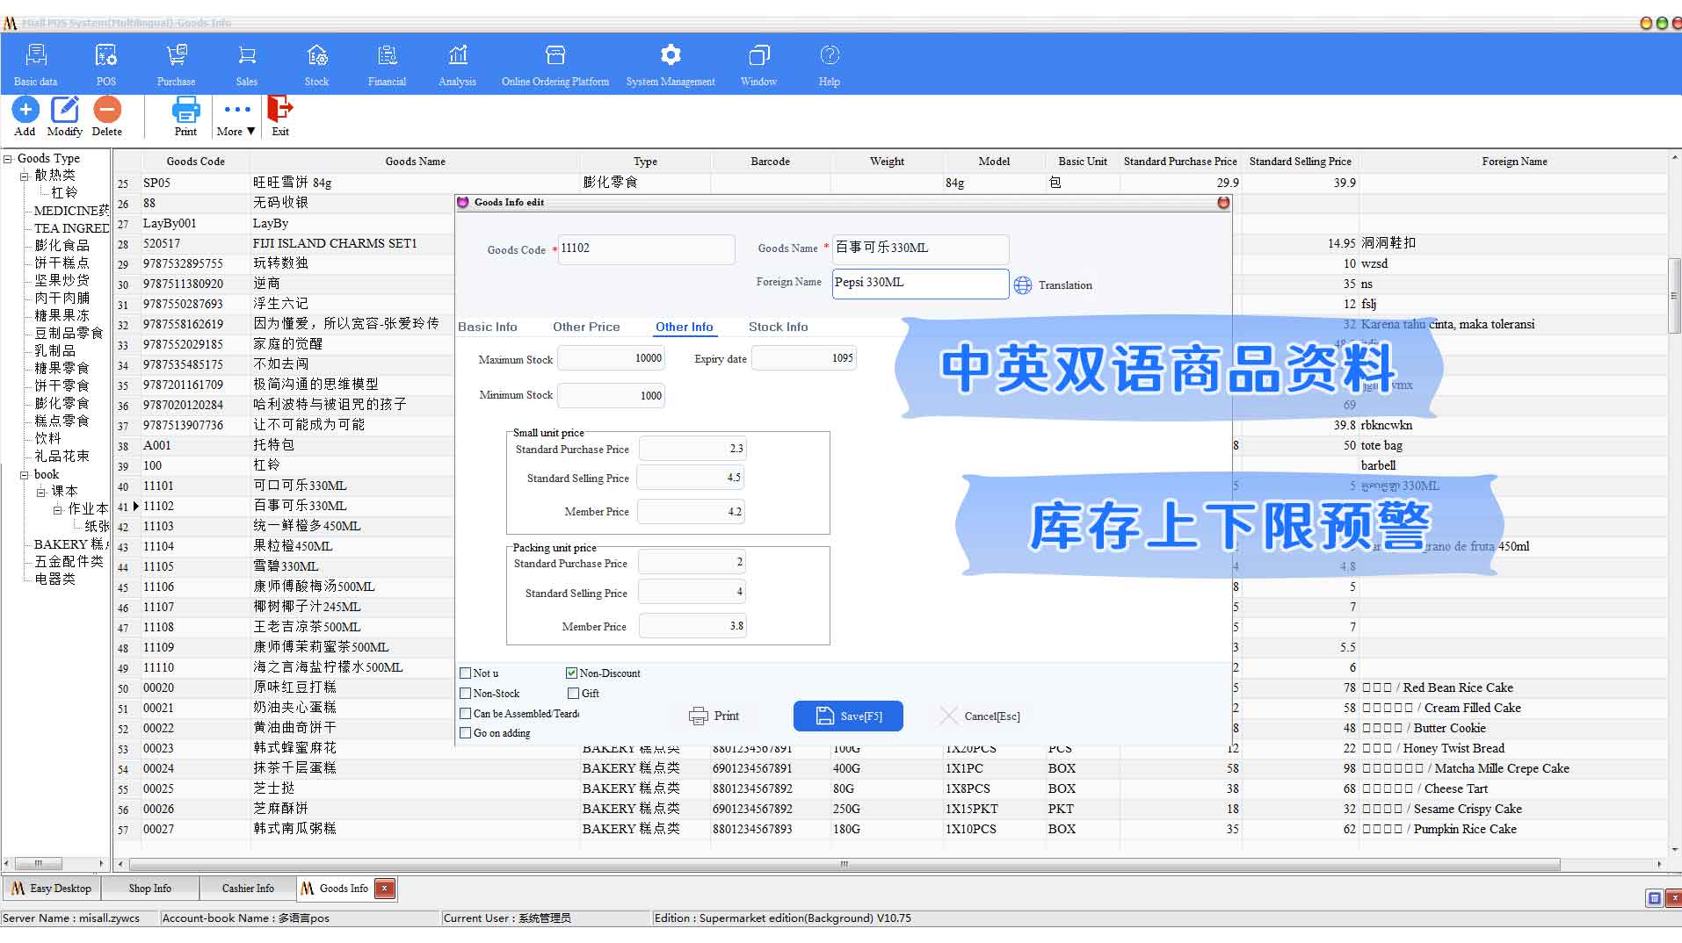Viewport: 1682px width, 943px height.
Task: Select the Other Info tab
Action: pos(685,327)
